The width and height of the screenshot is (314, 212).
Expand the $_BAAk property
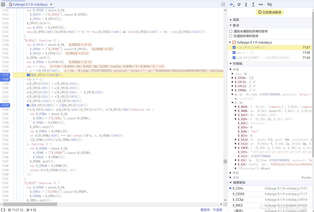coord(236,107)
